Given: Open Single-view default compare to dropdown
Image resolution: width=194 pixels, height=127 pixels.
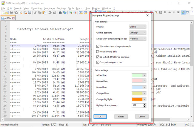Looking at the screenshot, I should (138, 39).
